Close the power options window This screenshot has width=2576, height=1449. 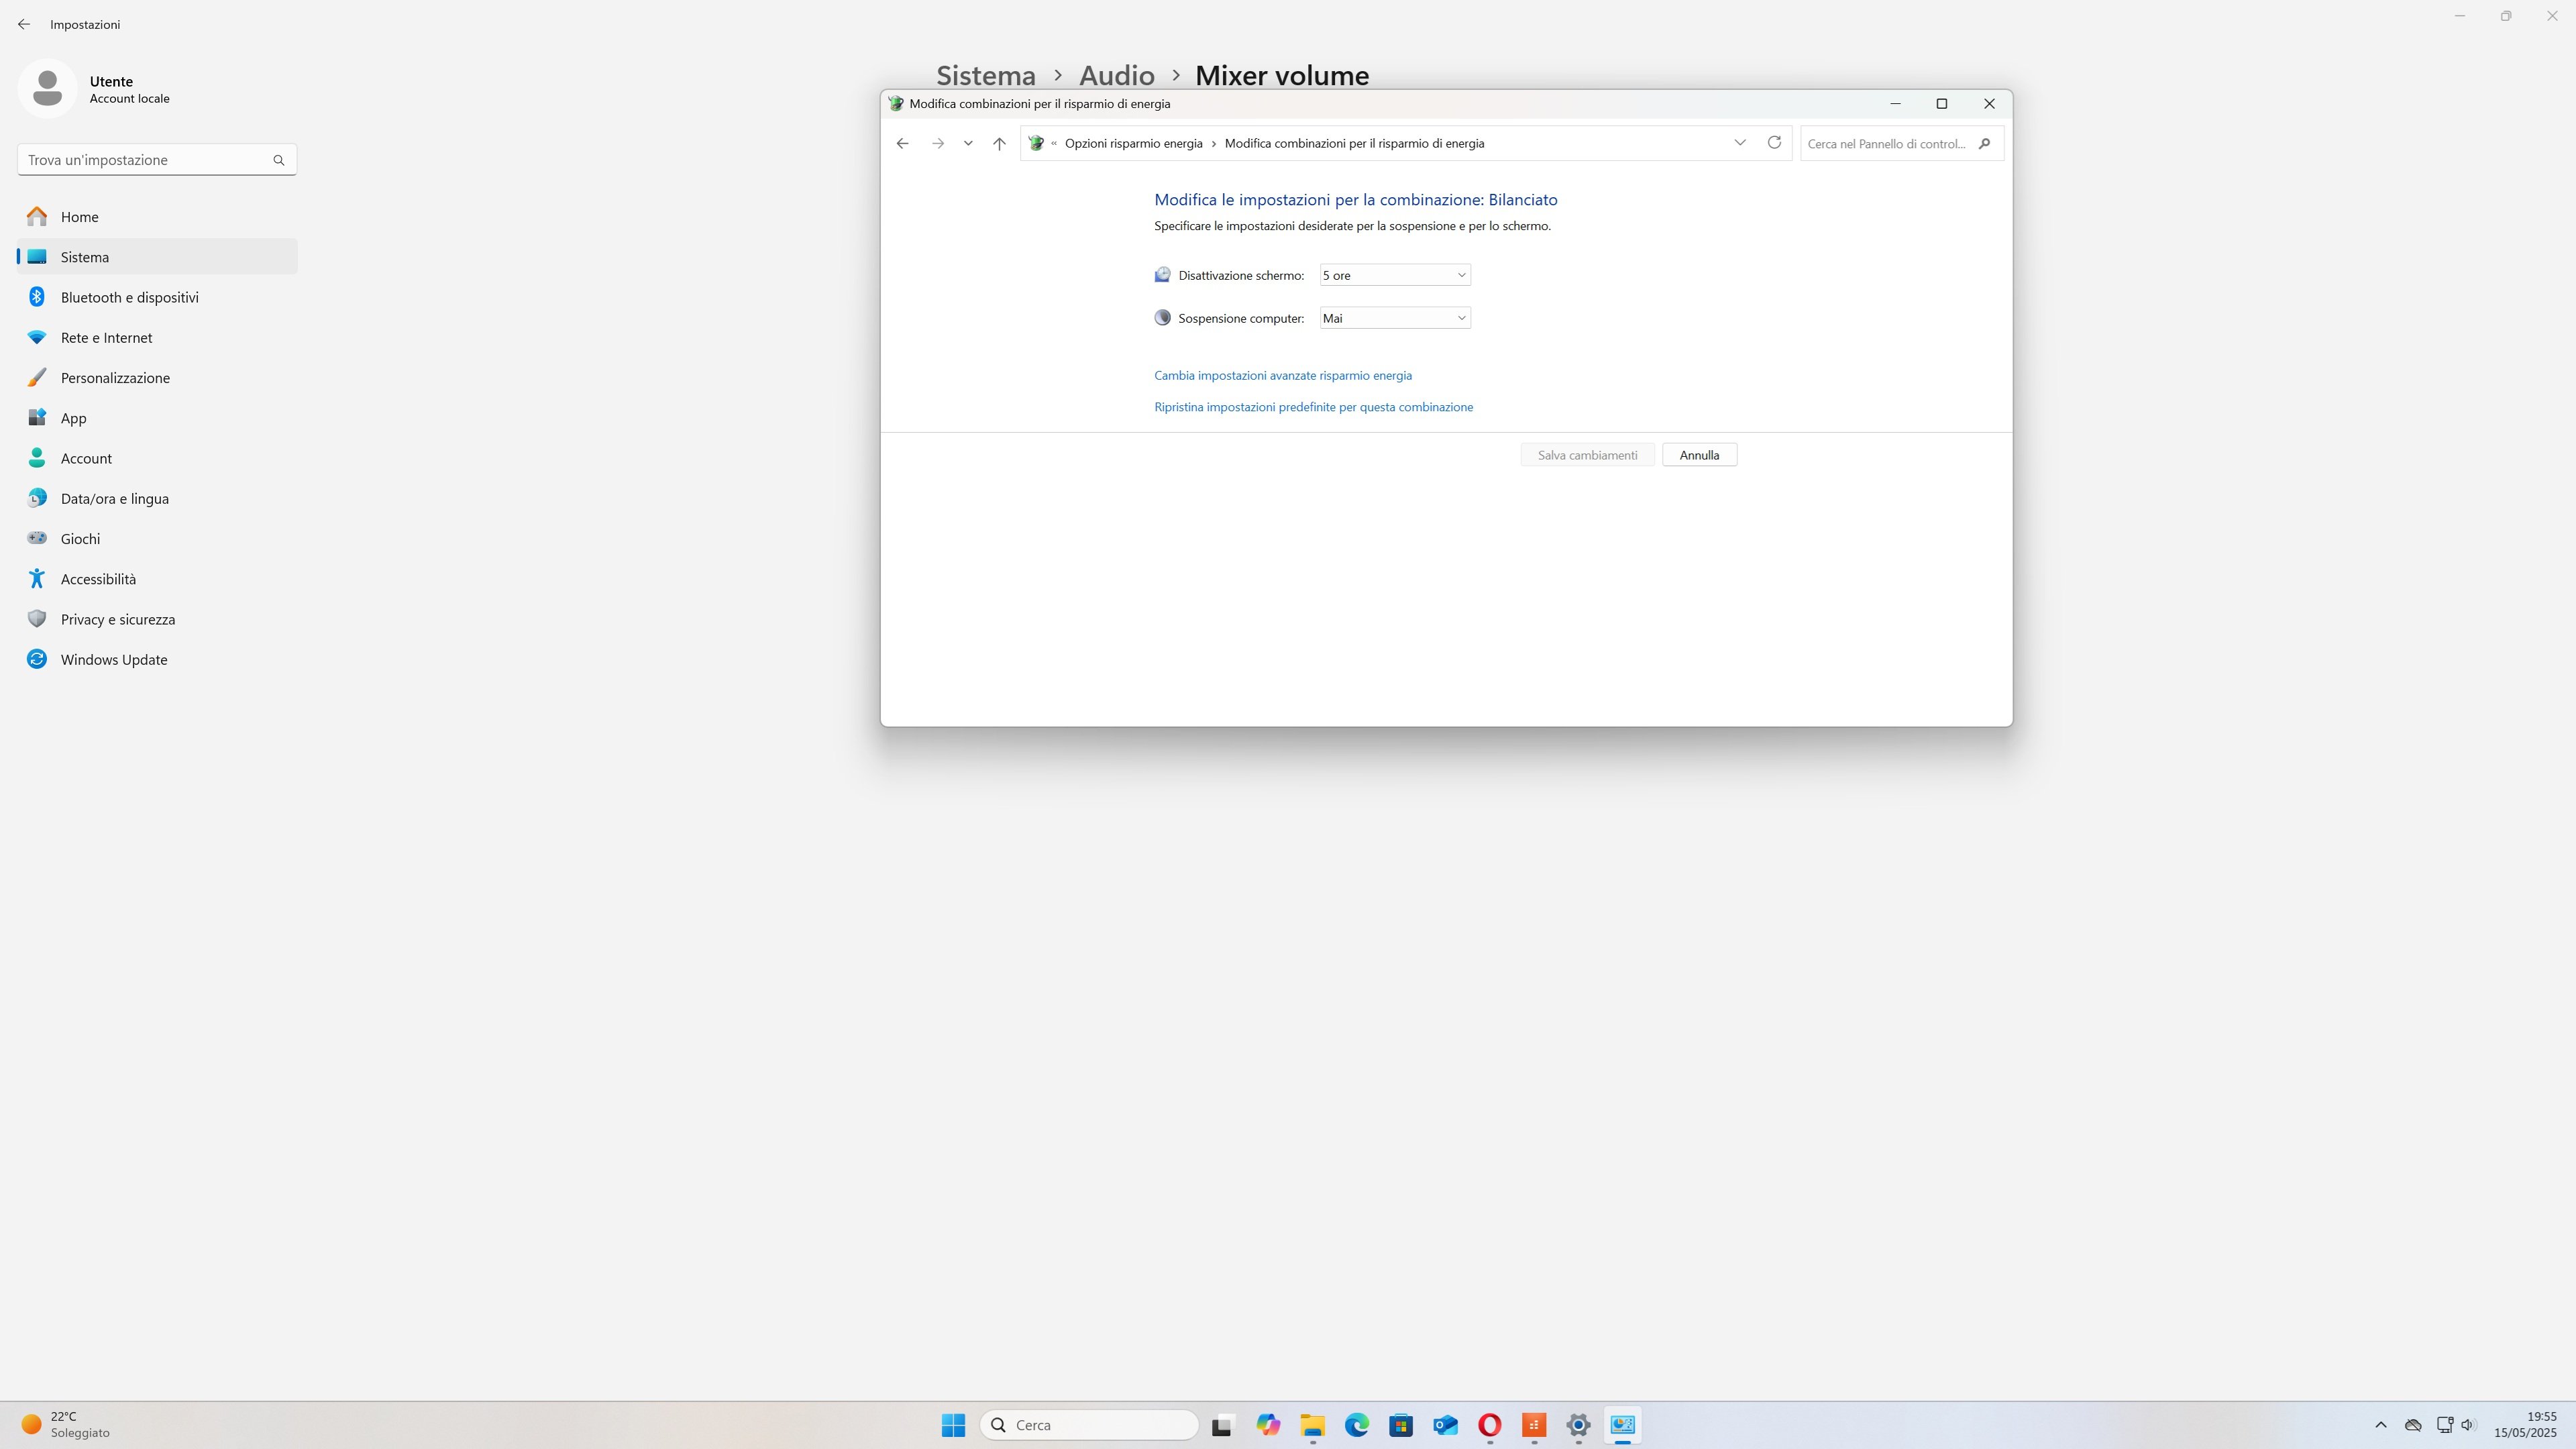pos(1989,104)
